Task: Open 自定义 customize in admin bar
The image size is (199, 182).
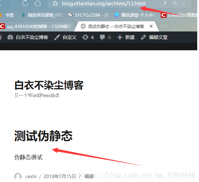Action: click(x=65, y=37)
